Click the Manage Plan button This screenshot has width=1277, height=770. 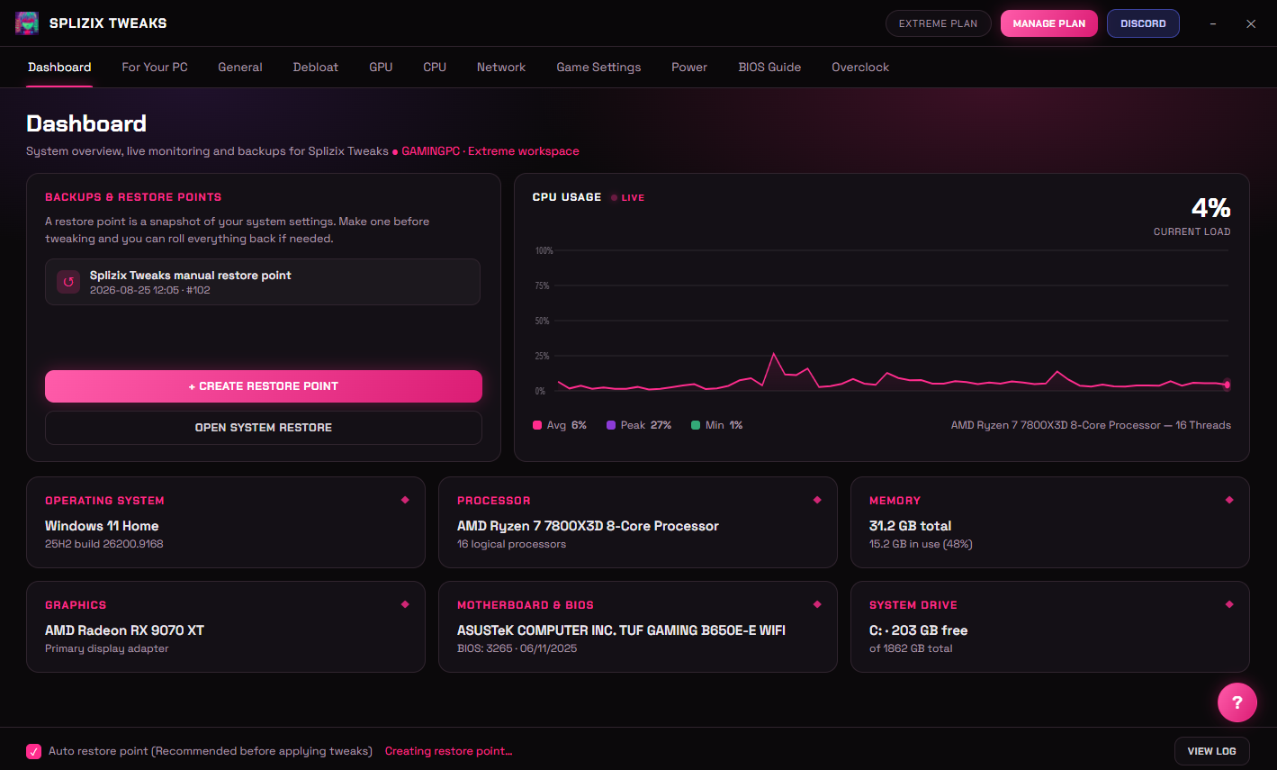(1049, 23)
